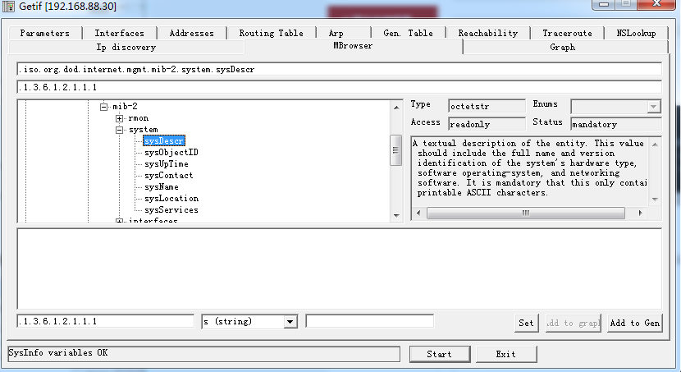The width and height of the screenshot is (681, 372).
Task: Click the Type field showing octetstr
Action: tap(487, 106)
